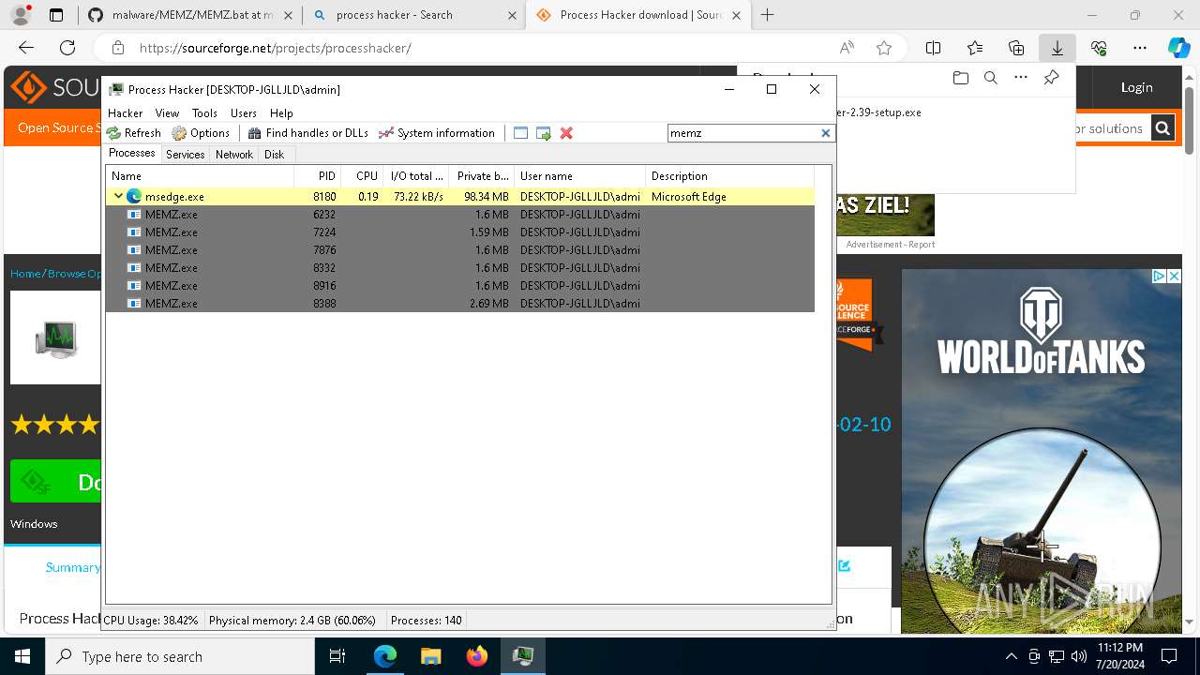Screen dimensions: 1200x675
Task: Click the red X terminate icon in toolbar
Action: click(566, 133)
